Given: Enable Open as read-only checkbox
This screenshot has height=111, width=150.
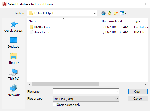Looking at the screenshot, I should (54, 105).
